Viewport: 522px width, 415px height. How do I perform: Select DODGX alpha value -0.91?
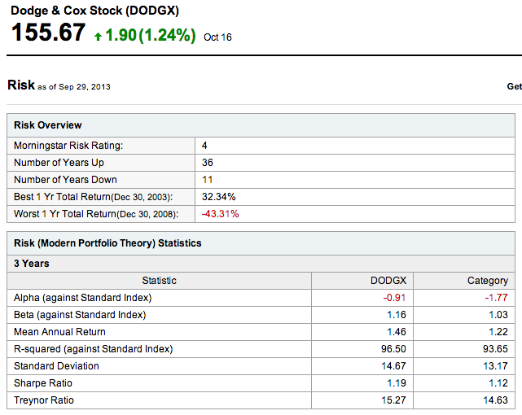pos(394,298)
